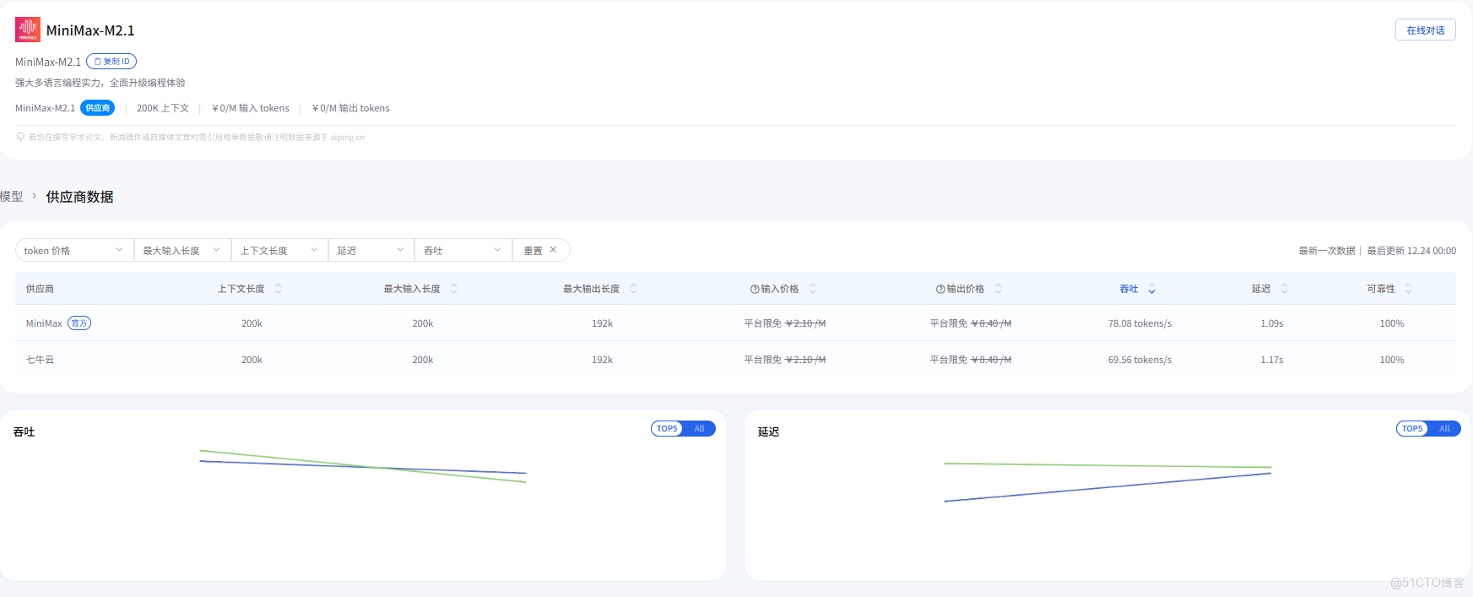Go to 模型 breadcrumb

pos(12,197)
